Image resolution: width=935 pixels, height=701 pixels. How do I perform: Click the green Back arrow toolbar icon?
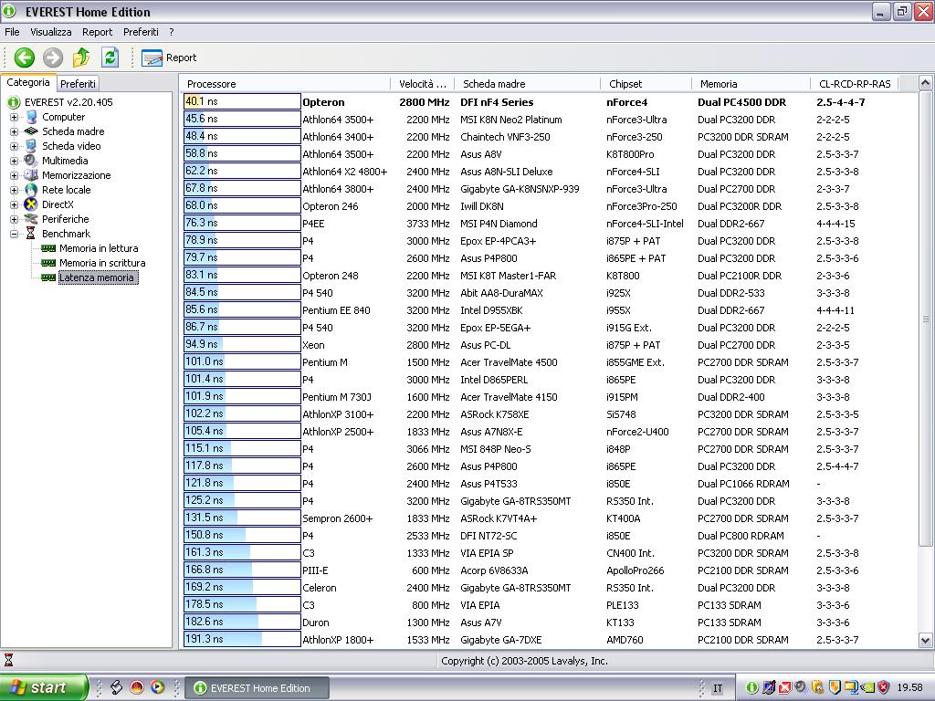(25, 58)
